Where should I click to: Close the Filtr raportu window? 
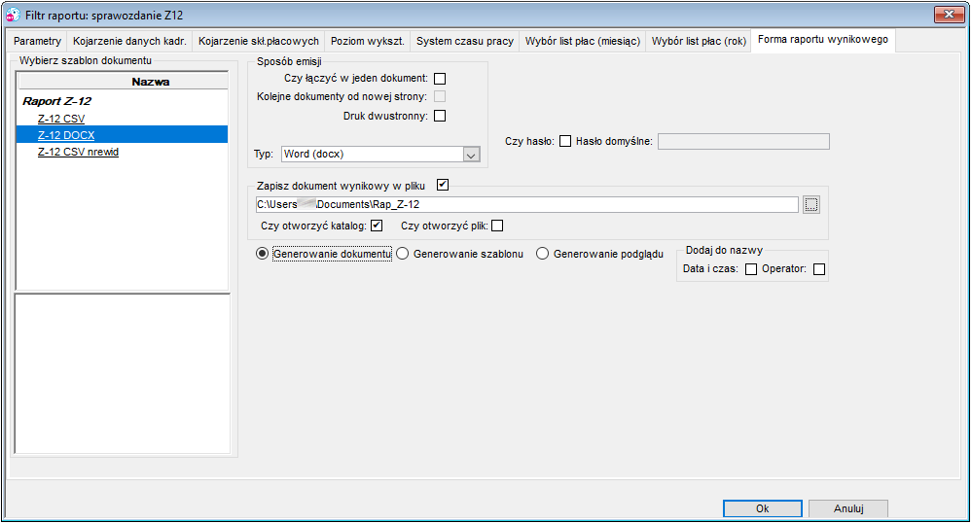[x=949, y=15]
